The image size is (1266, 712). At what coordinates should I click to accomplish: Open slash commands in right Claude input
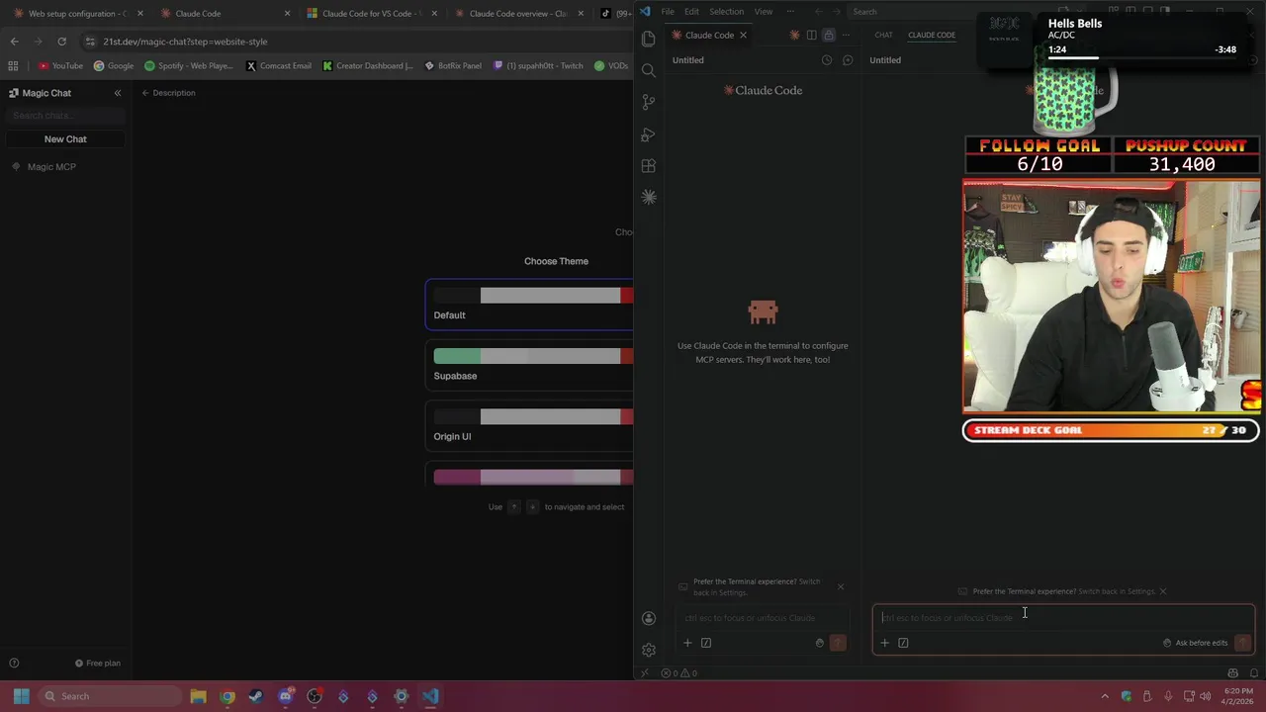pyautogui.click(x=903, y=643)
